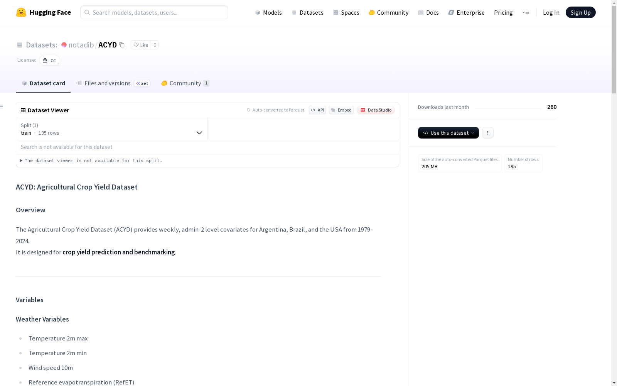Click the downloads last month value 260
The width and height of the screenshot is (617, 386).
click(x=552, y=107)
